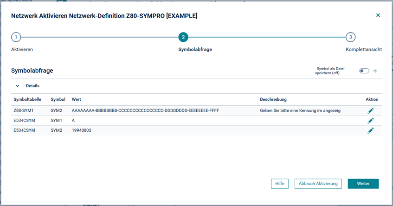Screen dimensions: 393x206
Task: Open Hilfe
Action: tap(280, 184)
